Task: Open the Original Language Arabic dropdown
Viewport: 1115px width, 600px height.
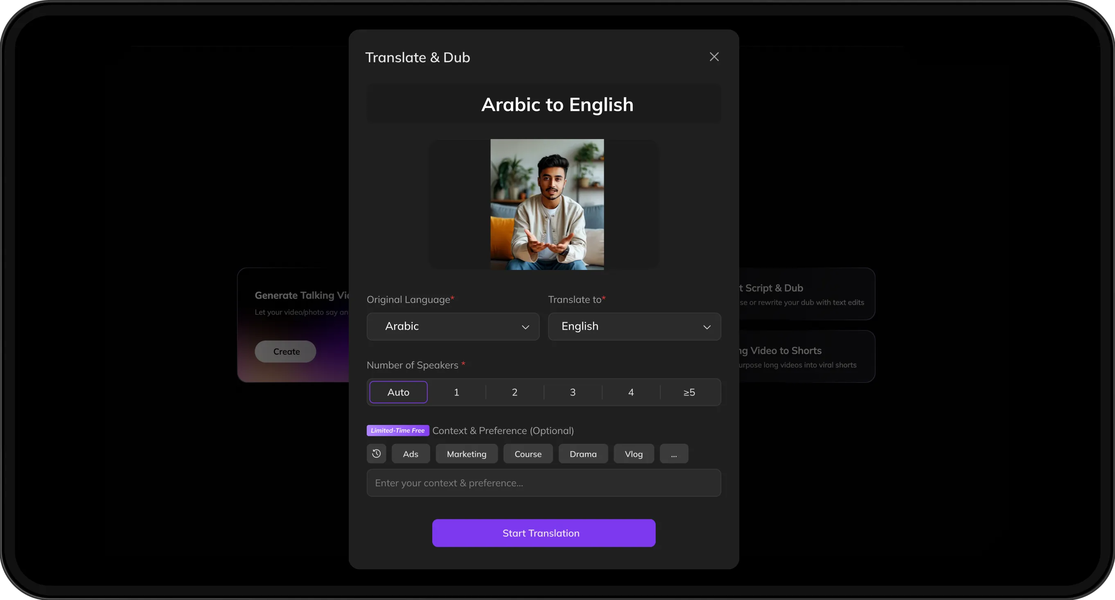Action: click(x=452, y=326)
